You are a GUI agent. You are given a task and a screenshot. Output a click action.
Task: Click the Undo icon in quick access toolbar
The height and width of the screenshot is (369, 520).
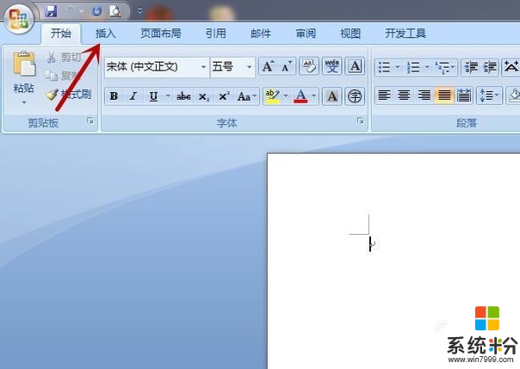(70, 11)
